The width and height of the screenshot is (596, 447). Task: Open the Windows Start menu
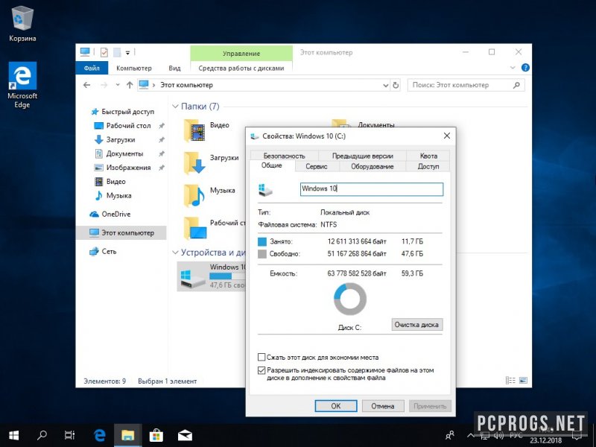14,435
